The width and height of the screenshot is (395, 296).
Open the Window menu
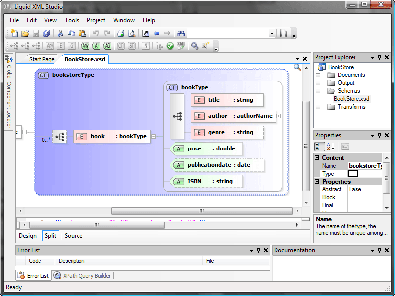click(x=124, y=20)
